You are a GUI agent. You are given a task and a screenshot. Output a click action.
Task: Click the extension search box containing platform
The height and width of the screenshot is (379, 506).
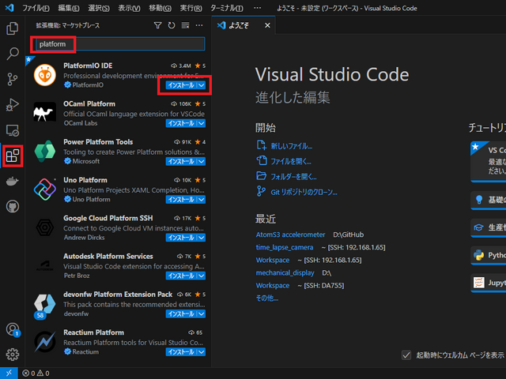coord(120,44)
